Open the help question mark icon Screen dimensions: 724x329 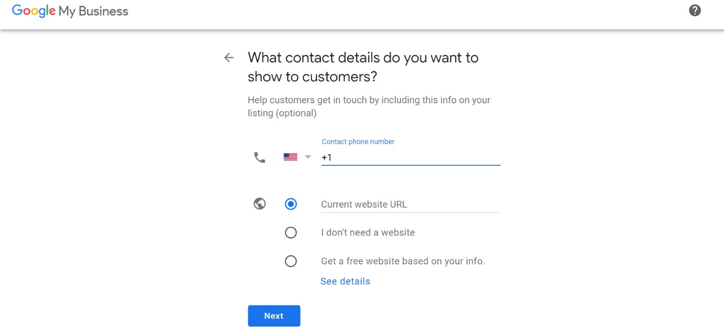pos(695,10)
